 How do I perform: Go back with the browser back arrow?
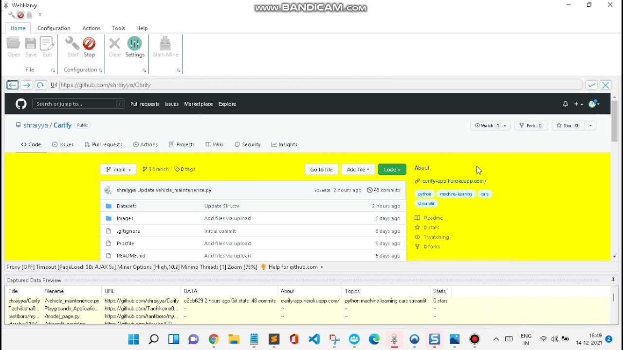[x=13, y=85]
